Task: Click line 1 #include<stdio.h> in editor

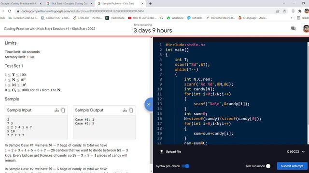Action: pos(185,45)
